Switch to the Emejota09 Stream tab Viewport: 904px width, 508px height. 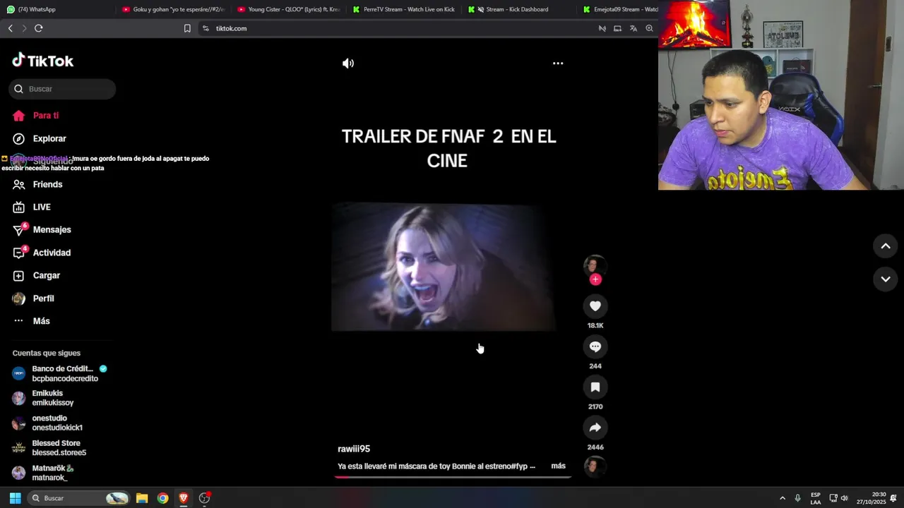point(619,9)
